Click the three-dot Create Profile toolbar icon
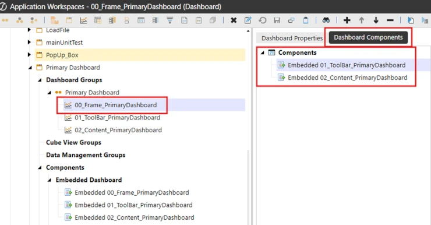Screen dimensions: 431x225 (x=20, y=20)
